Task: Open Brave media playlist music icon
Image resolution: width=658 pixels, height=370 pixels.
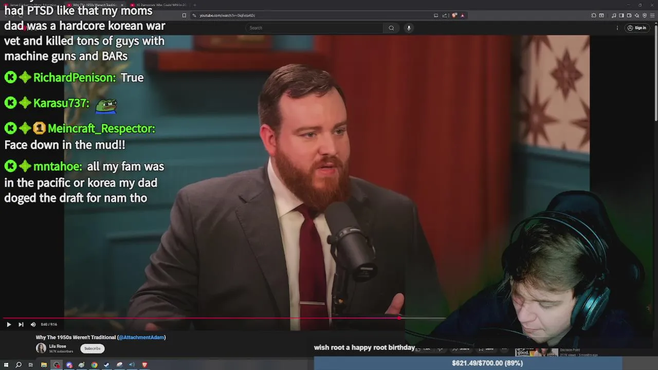Action: point(614,15)
